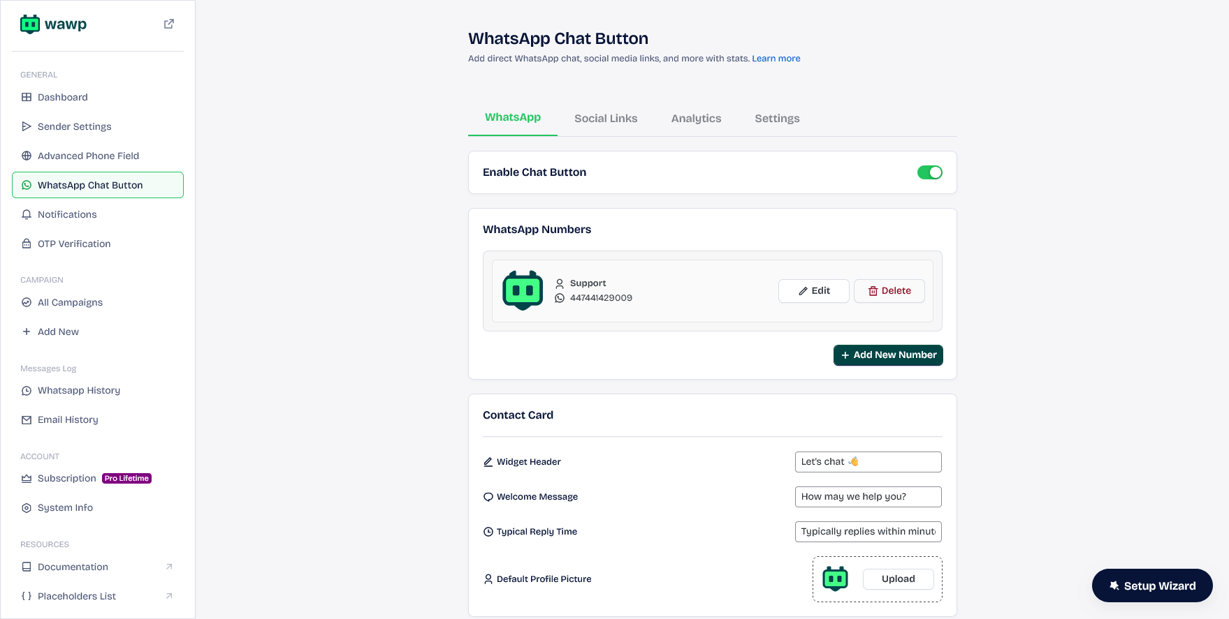
Task: Open site in new window icon
Action: (x=169, y=24)
